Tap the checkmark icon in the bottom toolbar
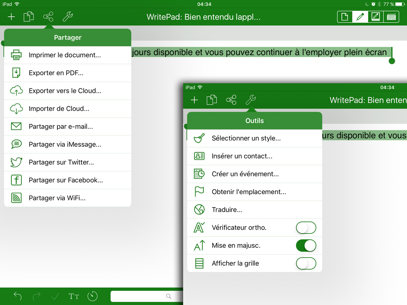Viewport: 407px width, 305px height. (x=55, y=297)
